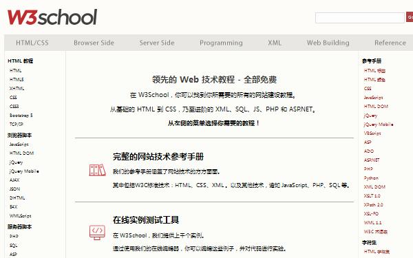Open the WML 1.1 reference link
Image resolution: width=413 pixels, height=258 pixels.
click(x=372, y=223)
